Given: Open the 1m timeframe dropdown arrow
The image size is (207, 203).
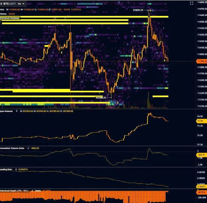Looking at the screenshot, I should tap(24, 4).
